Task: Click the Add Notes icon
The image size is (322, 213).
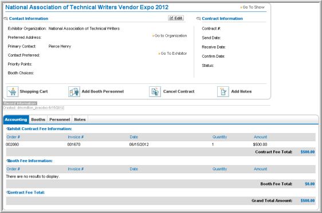Action: tap(223, 91)
